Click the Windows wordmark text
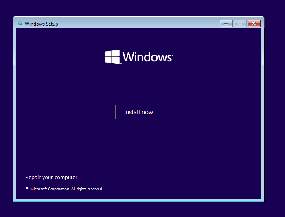This screenshot has height=217, width=285. pos(147,57)
